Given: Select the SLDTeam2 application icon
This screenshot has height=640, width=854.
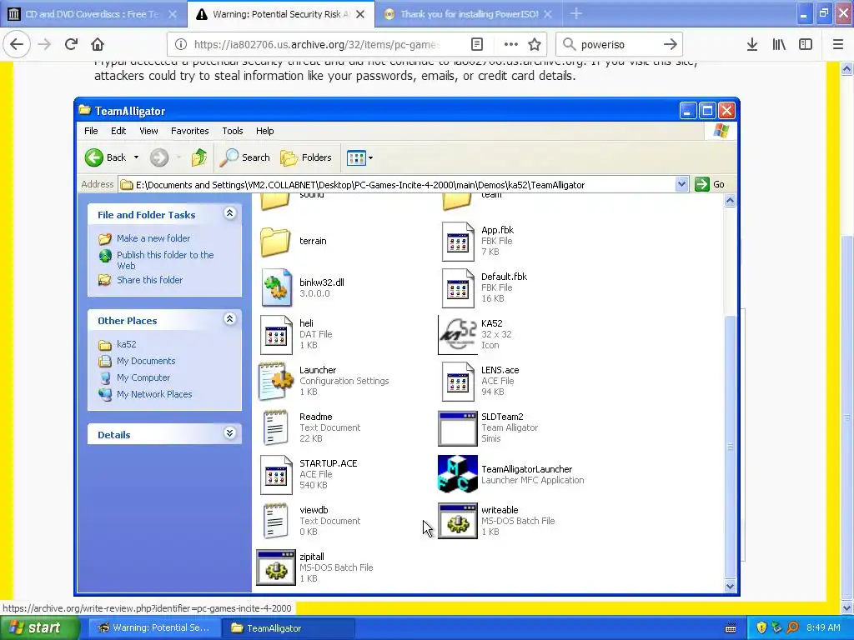Looking at the screenshot, I should (x=458, y=427).
